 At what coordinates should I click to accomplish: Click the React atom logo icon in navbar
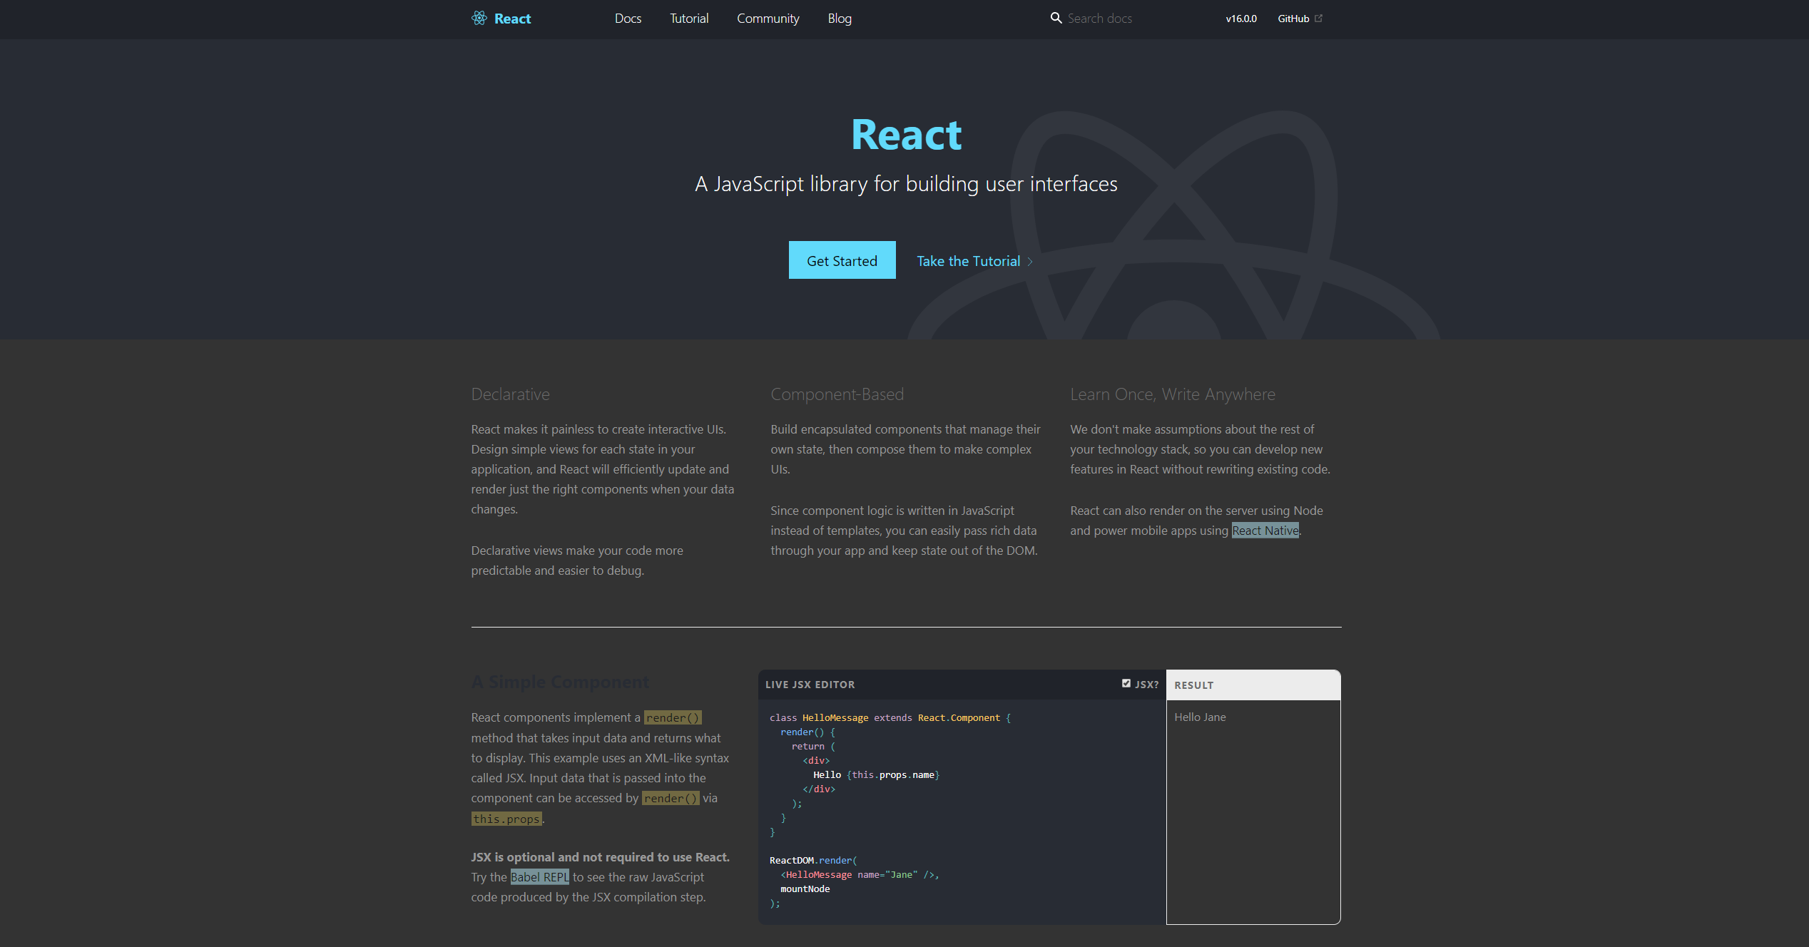coord(479,19)
